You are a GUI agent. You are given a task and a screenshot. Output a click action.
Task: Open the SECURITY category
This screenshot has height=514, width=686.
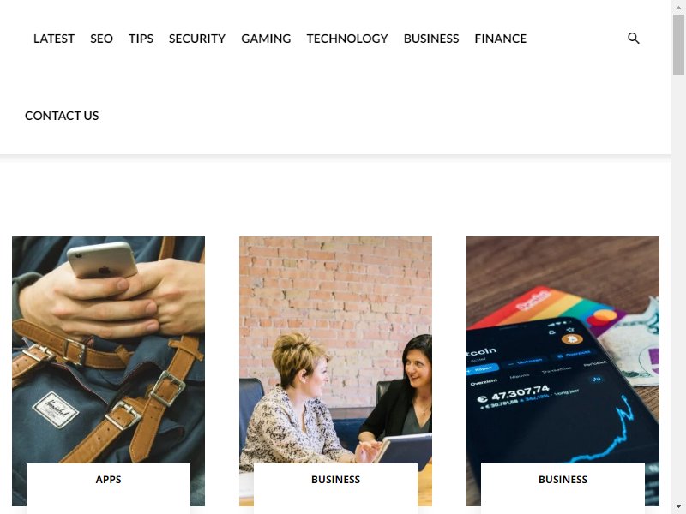point(197,39)
